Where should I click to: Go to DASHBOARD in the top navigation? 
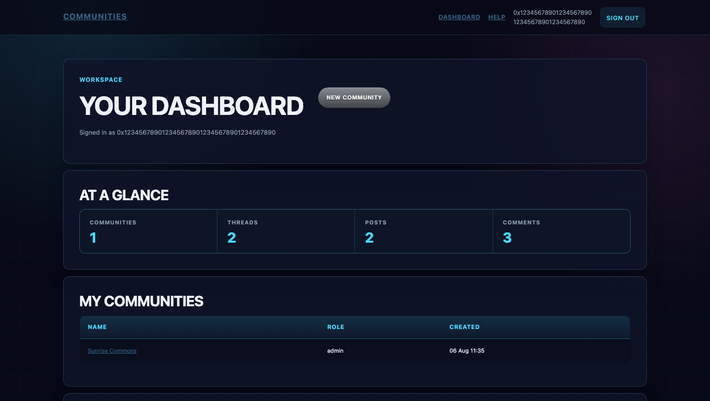tap(459, 17)
